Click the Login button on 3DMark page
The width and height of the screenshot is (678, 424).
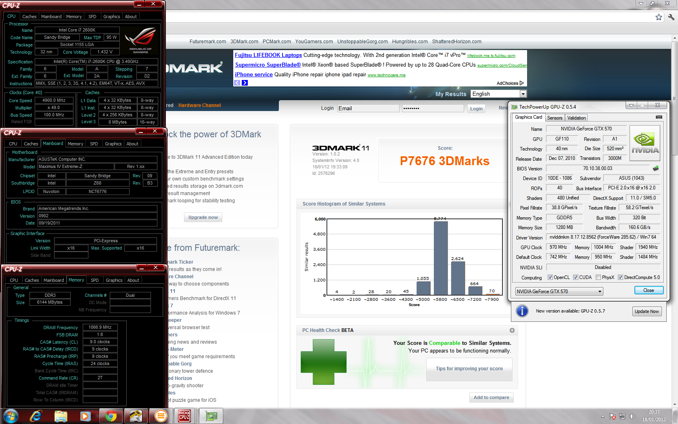click(476, 109)
